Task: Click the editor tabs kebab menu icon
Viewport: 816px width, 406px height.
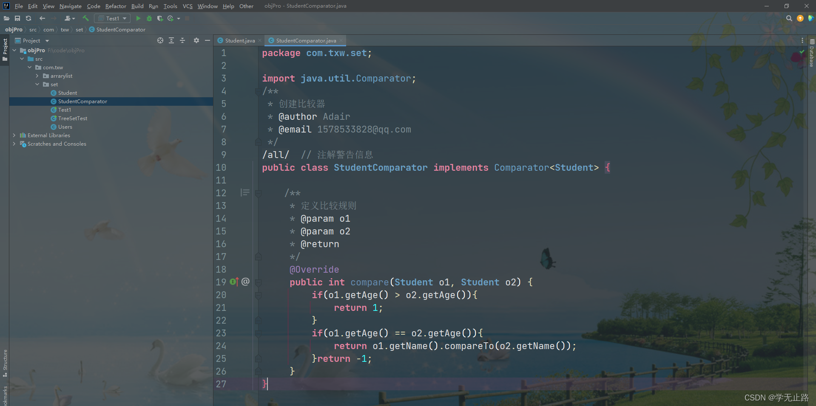Action: coord(802,40)
